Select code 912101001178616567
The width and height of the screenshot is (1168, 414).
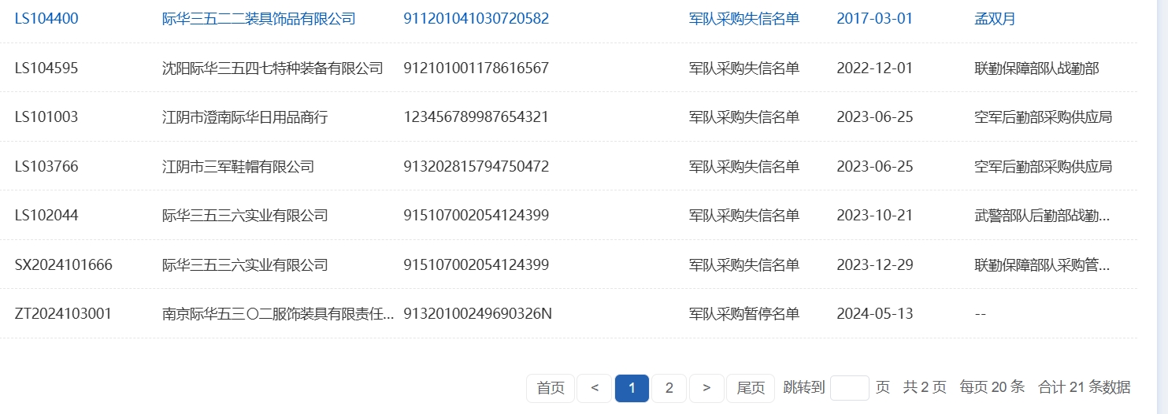[476, 68]
